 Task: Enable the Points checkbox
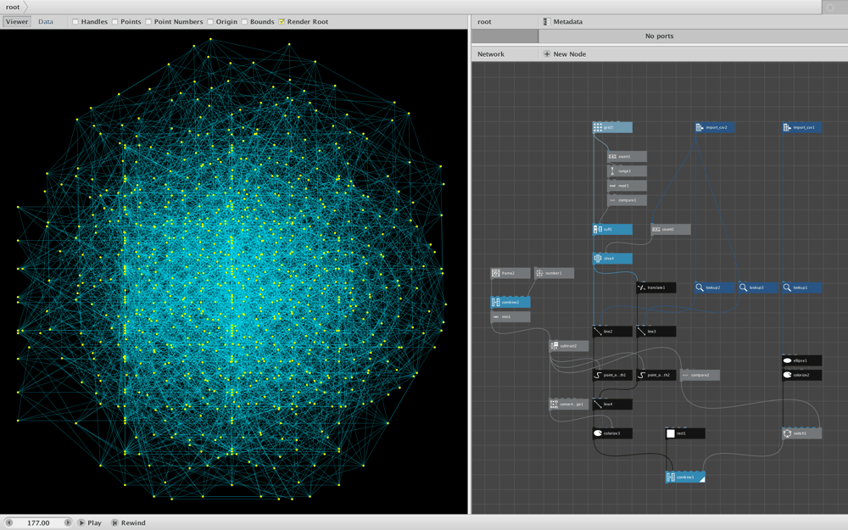(114, 22)
